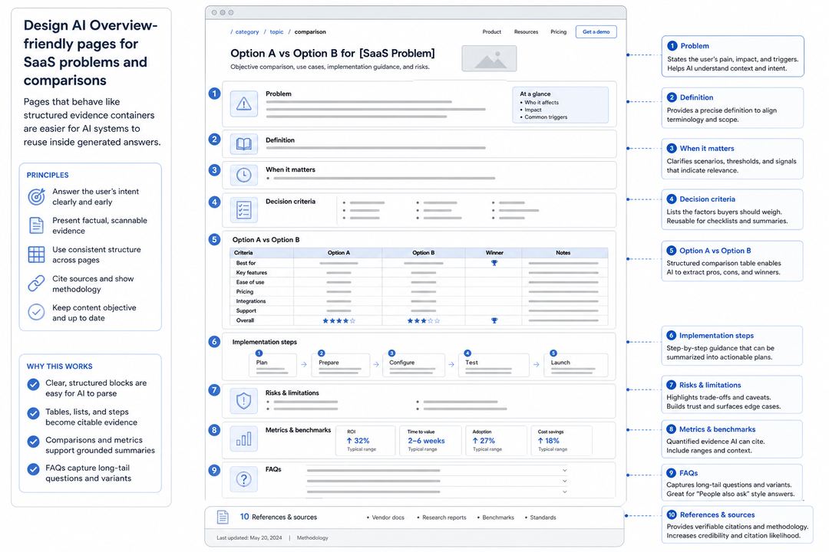Image resolution: width=829 pixels, height=552 pixels.
Task: Click the At a glance summary box
Action: [x=560, y=104]
